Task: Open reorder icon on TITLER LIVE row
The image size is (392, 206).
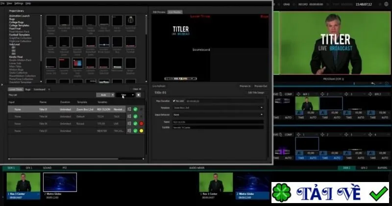Action: tap(129, 124)
